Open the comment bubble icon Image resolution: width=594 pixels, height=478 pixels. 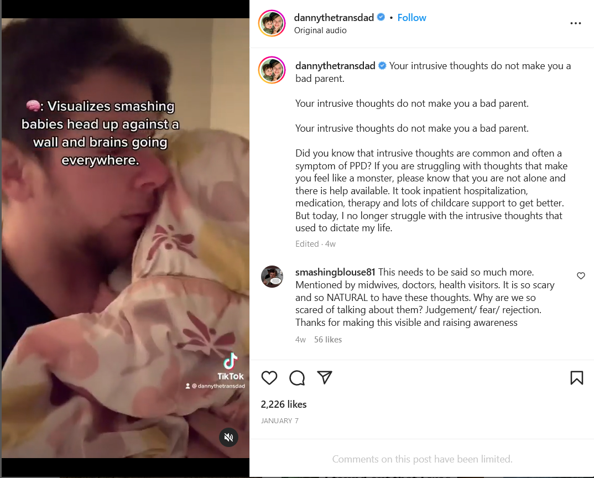(x=297, y=377)
